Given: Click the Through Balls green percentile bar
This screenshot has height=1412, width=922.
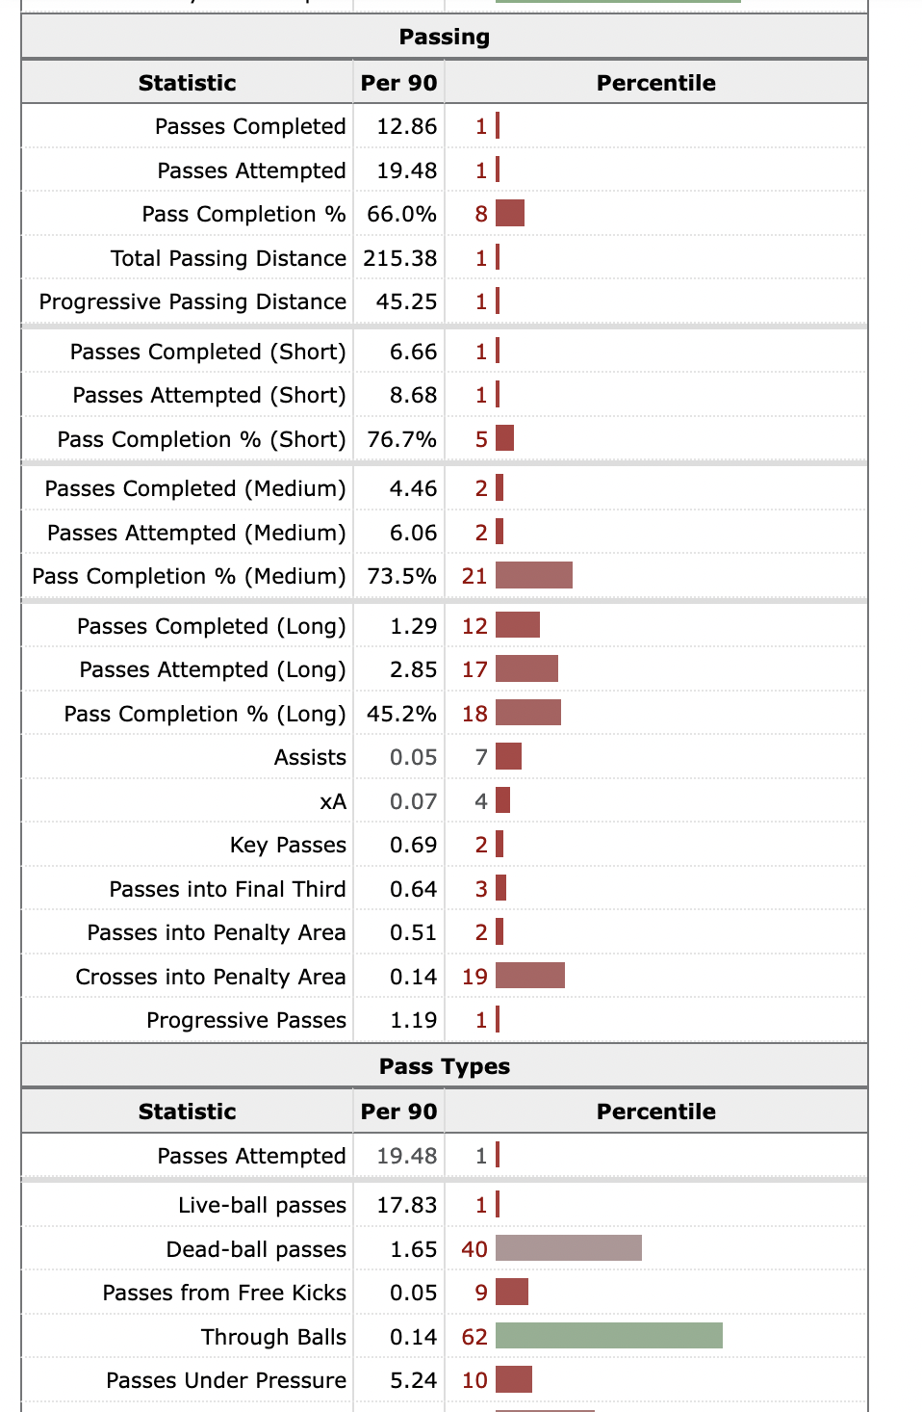Looking at the screenshot, I should (x=608, y=1336).
